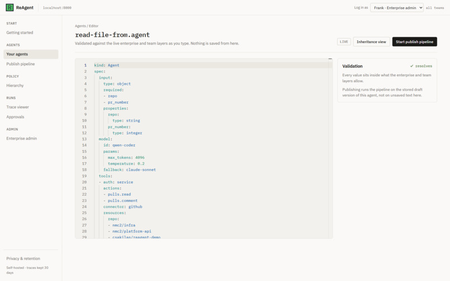Image resolution: width=450 pixels, height=281 pixels.
Task: Open the Trace viewer
Action: (x=18, y=107)
